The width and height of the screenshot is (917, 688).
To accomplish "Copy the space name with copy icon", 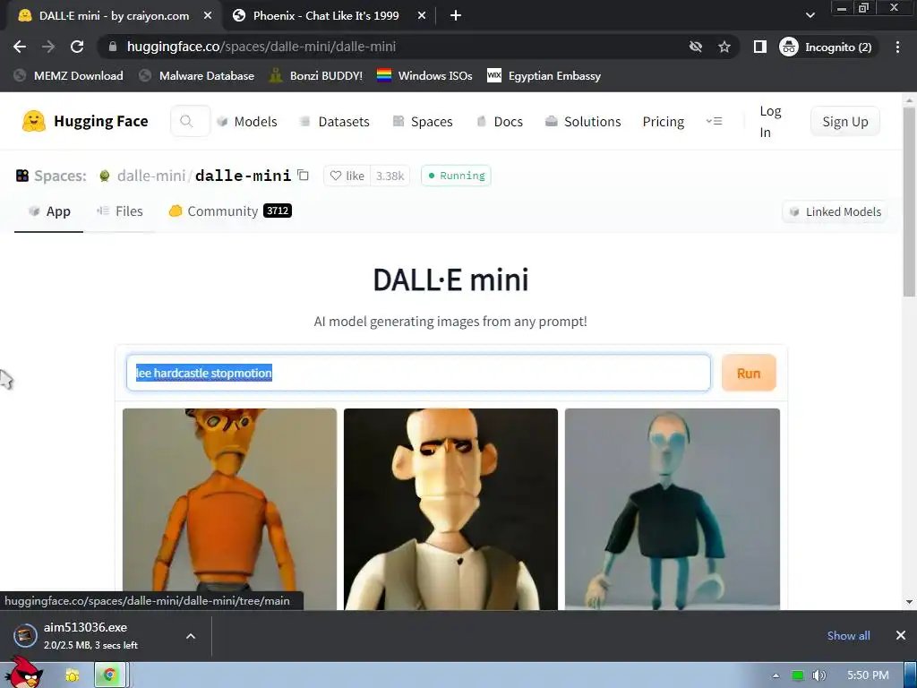I will [x=303, y=175].
